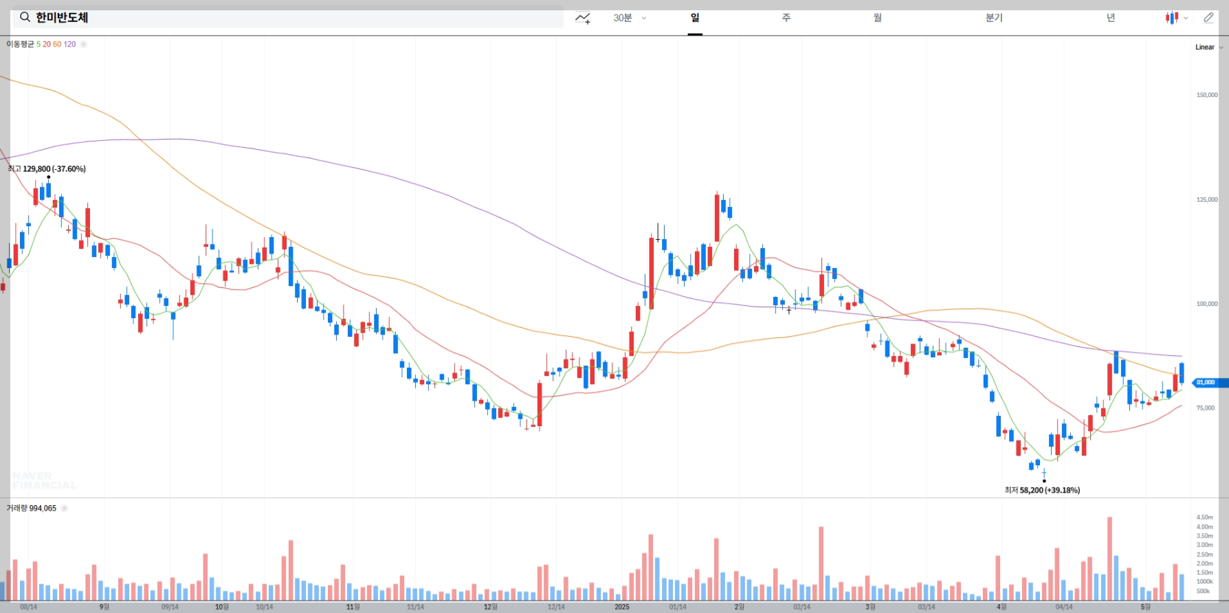Click the purple 120 moving average value
The height and width of the screenshot is (613, 1229).
[x=70, y=44]
